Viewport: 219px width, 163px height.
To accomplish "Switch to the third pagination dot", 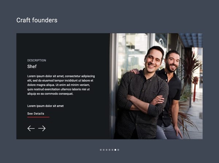I will tap(107, 150).
